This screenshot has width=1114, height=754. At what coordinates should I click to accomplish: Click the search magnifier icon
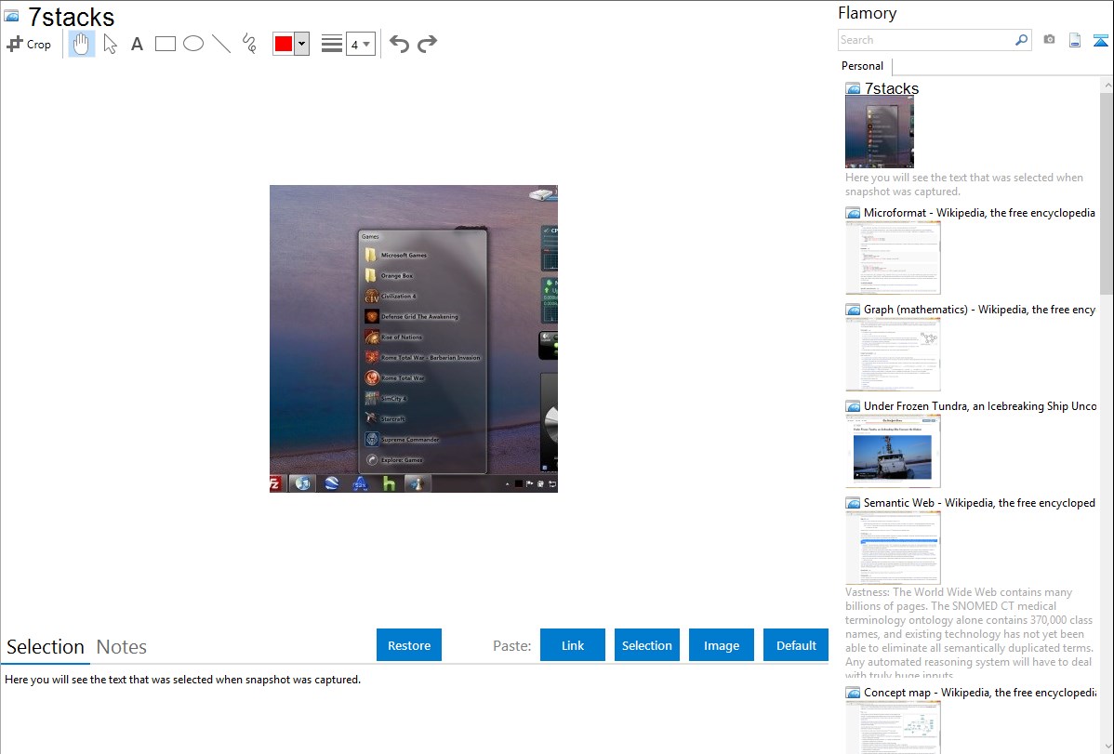click(1022, 40)
